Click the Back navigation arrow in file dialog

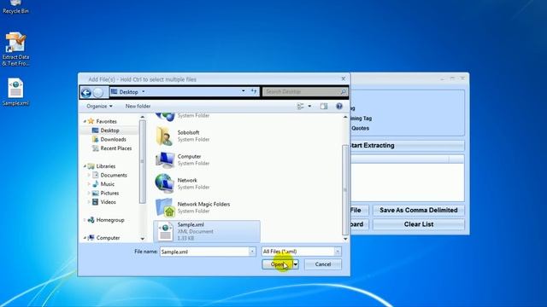86,93
